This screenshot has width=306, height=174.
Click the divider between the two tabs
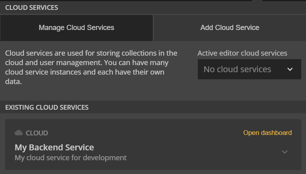click(x=153, y=28)
